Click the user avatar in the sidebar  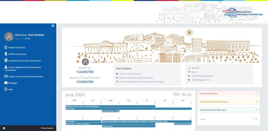[x=9, y=37]
